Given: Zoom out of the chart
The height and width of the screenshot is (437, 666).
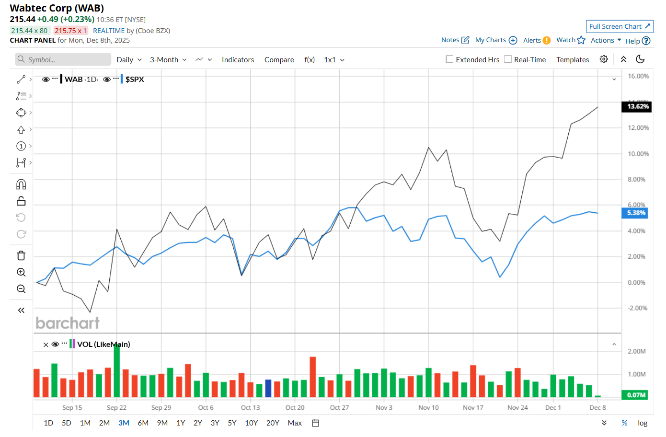Looking at the screenshot, I should 21,289.
